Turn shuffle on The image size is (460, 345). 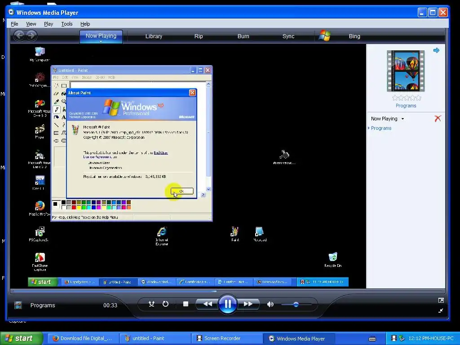[x=151, y=304]
